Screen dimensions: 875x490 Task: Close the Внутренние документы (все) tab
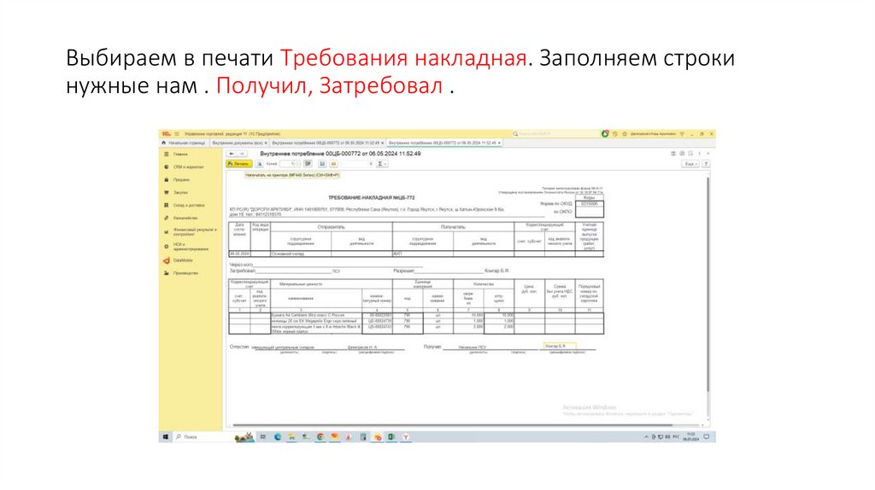(266, 143)
